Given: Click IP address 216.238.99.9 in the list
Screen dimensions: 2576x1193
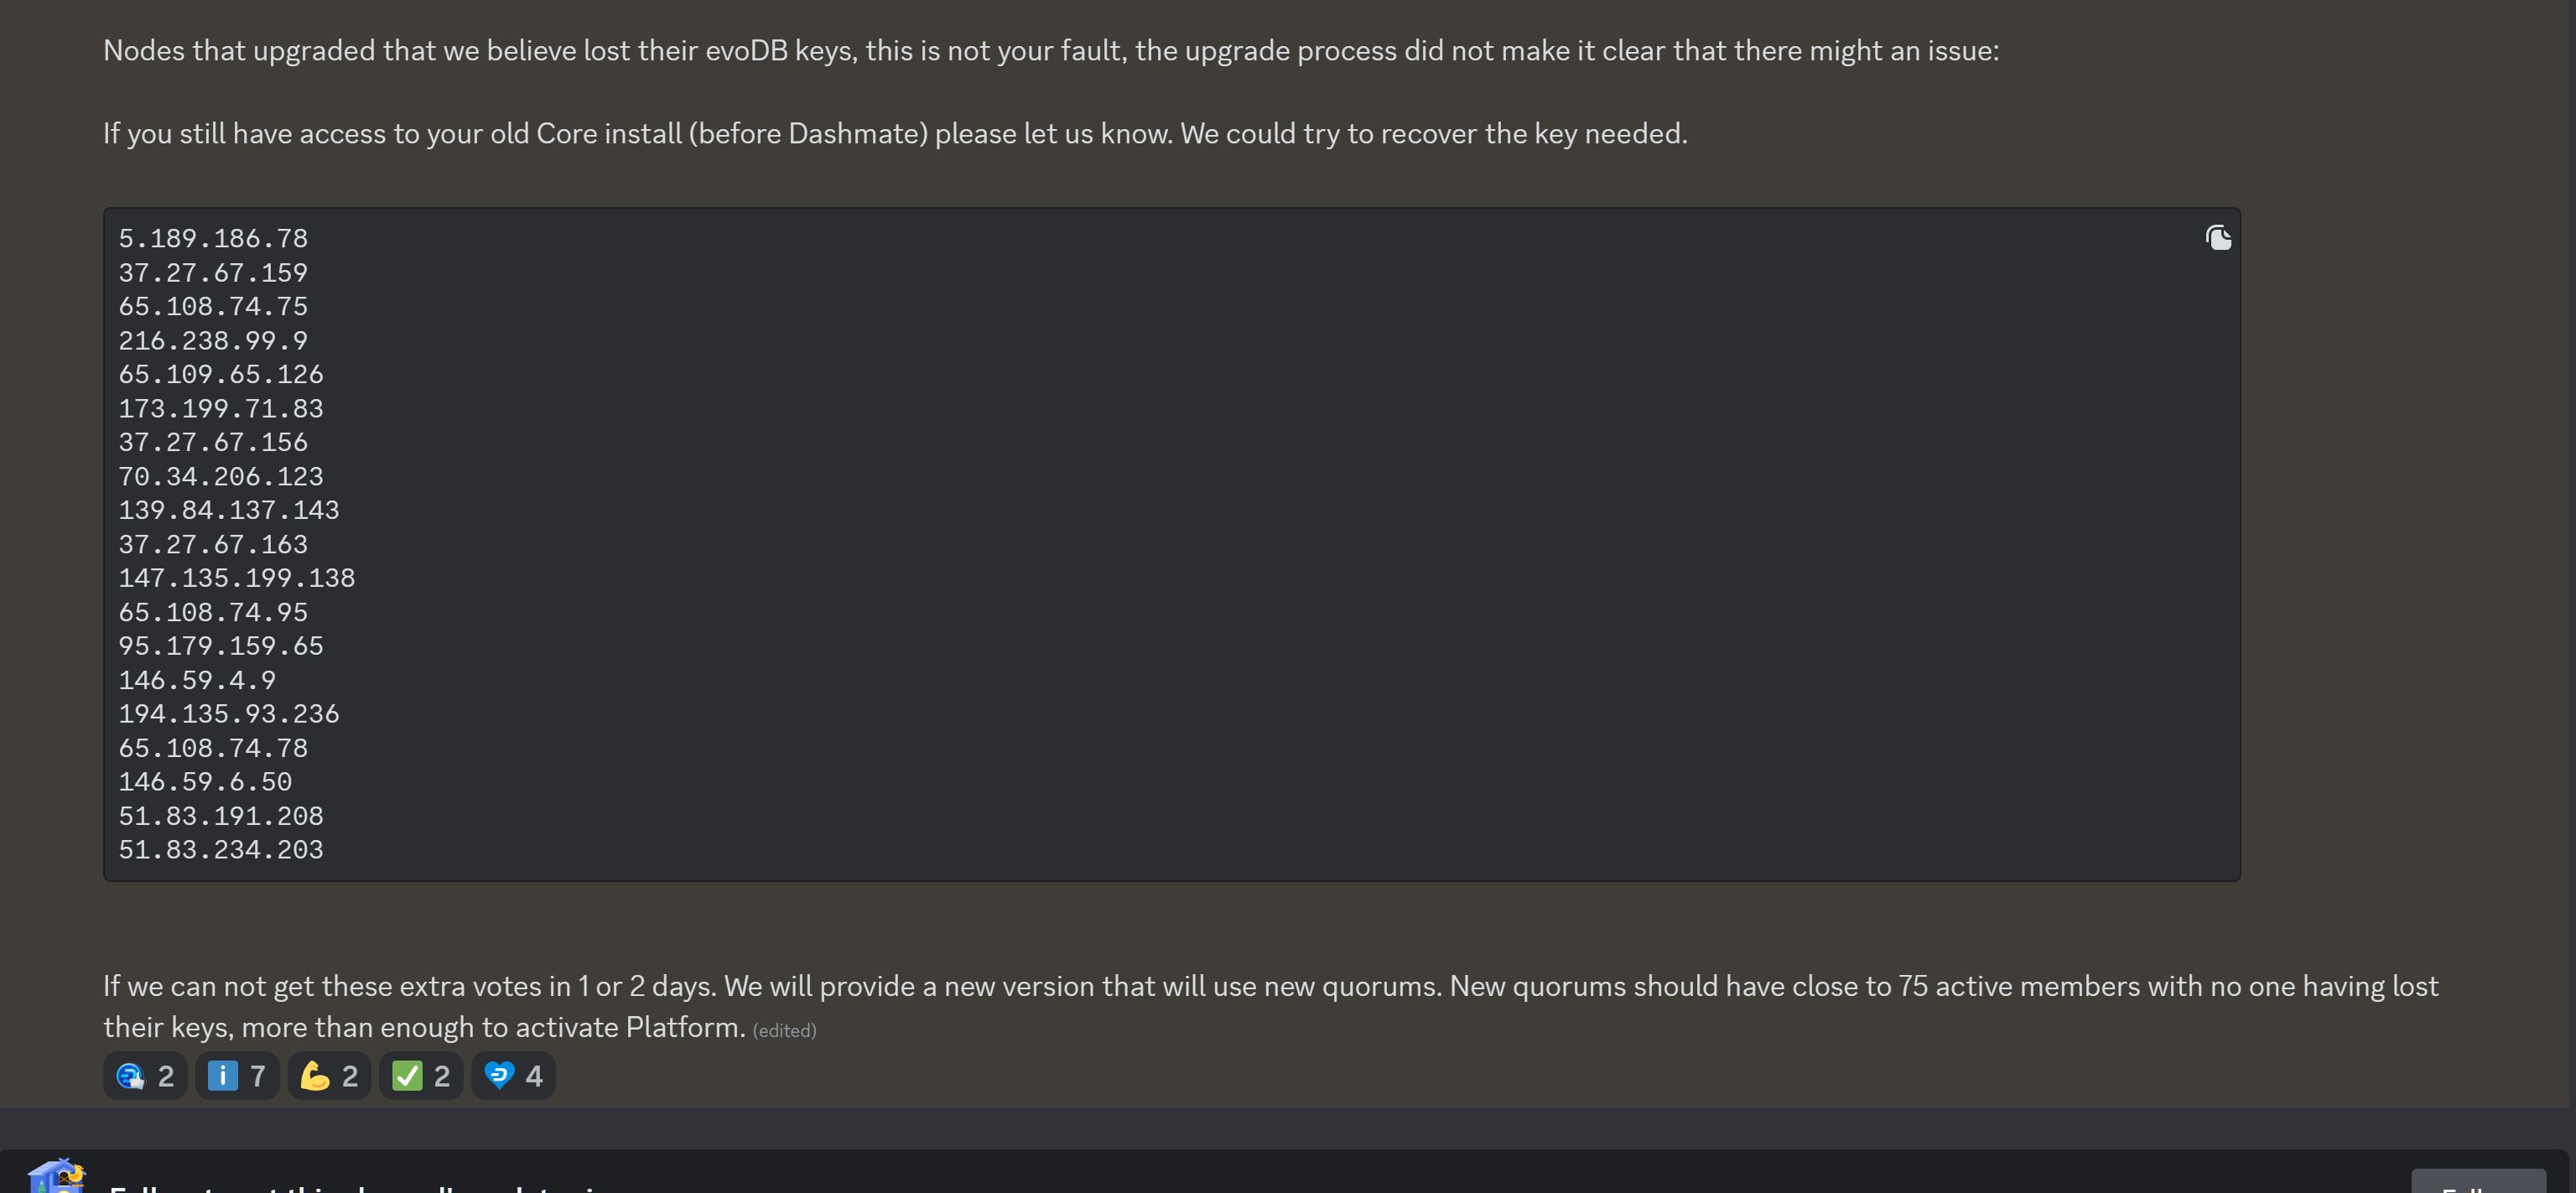Looking at the screenshot, I should 213,341.
